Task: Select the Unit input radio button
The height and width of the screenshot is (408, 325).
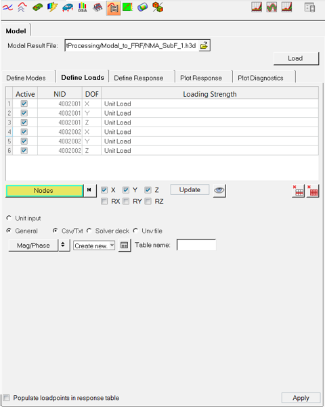Action: pyautogui.click(x=9, y=218)
